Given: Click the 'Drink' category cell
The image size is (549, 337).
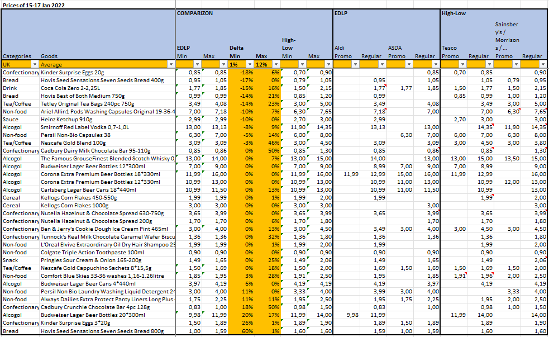Looking at the screenshot, I should point(9,88).
